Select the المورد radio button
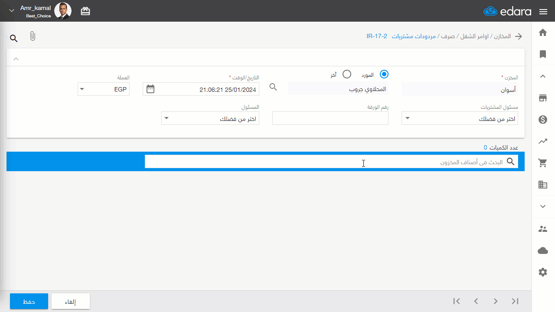This screenshot has height=312, width=555. (384, 74)
